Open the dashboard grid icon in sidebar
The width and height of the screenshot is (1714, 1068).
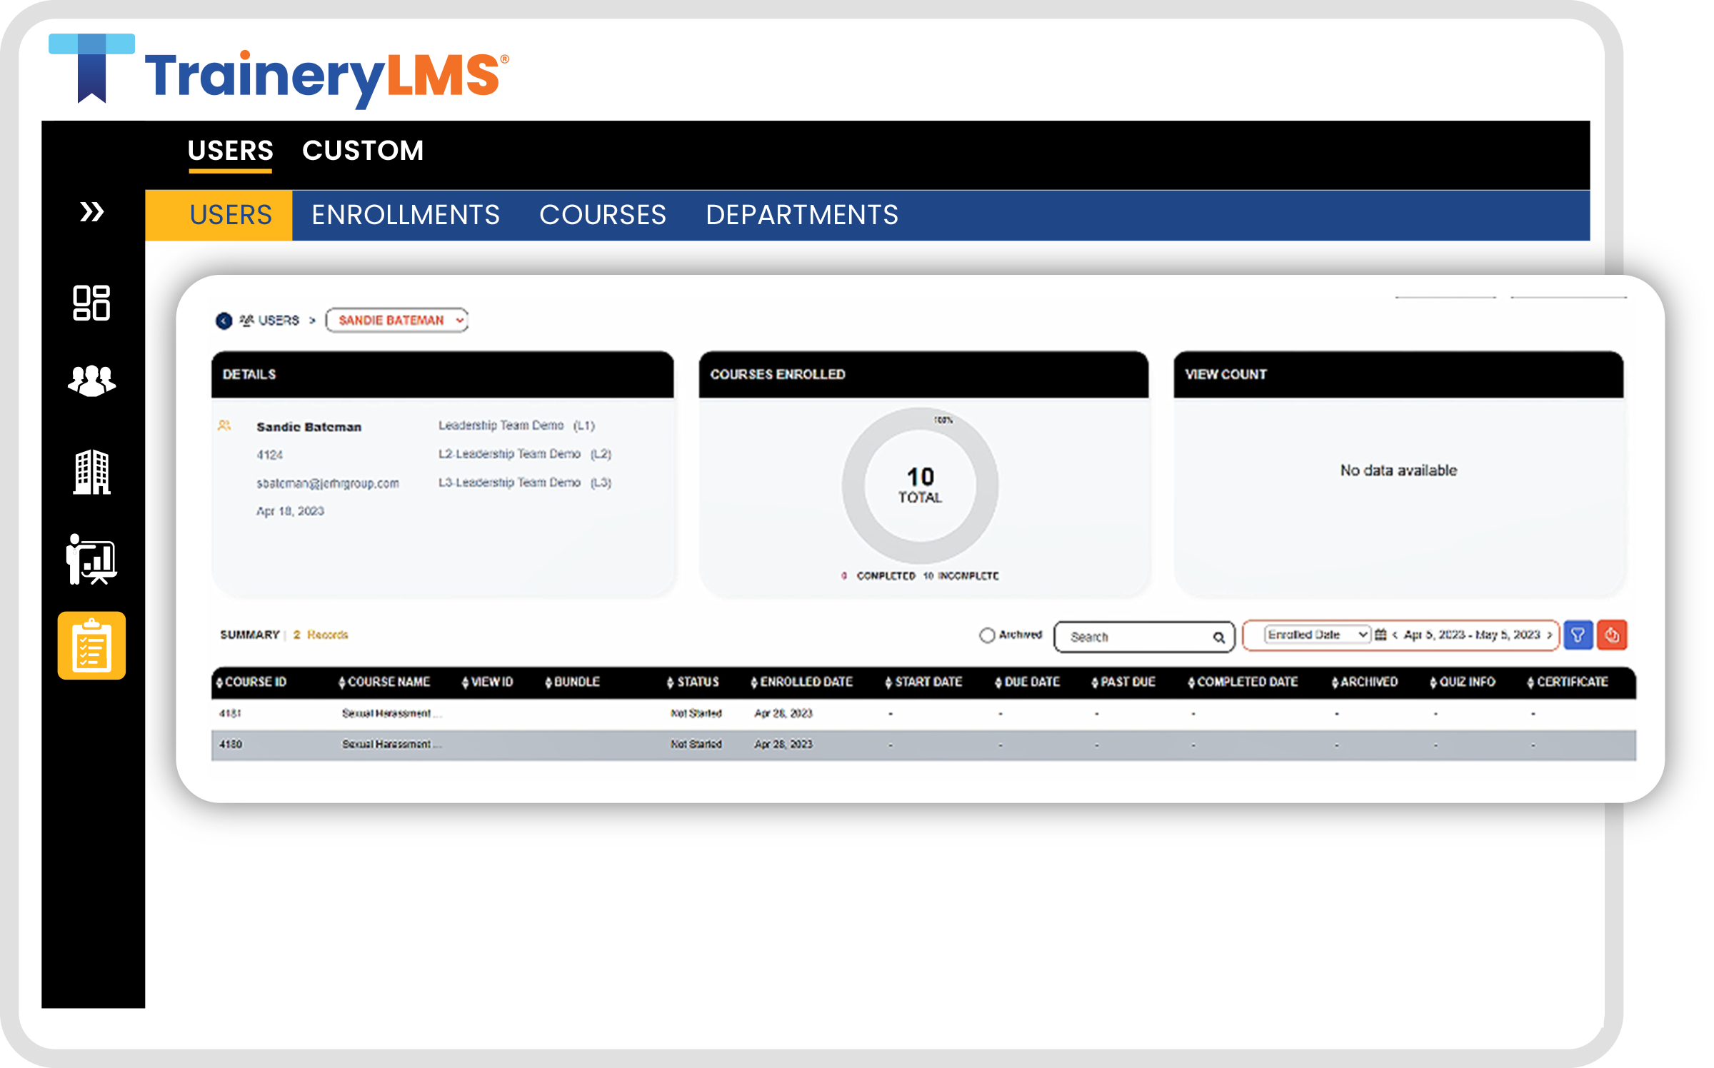coord(91,303)
